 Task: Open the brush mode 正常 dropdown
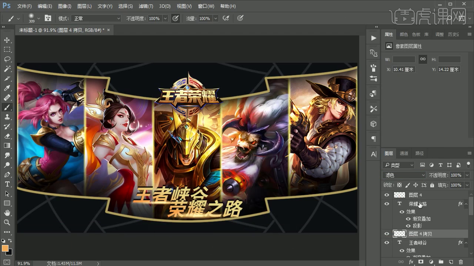click(x=97, y=18)
